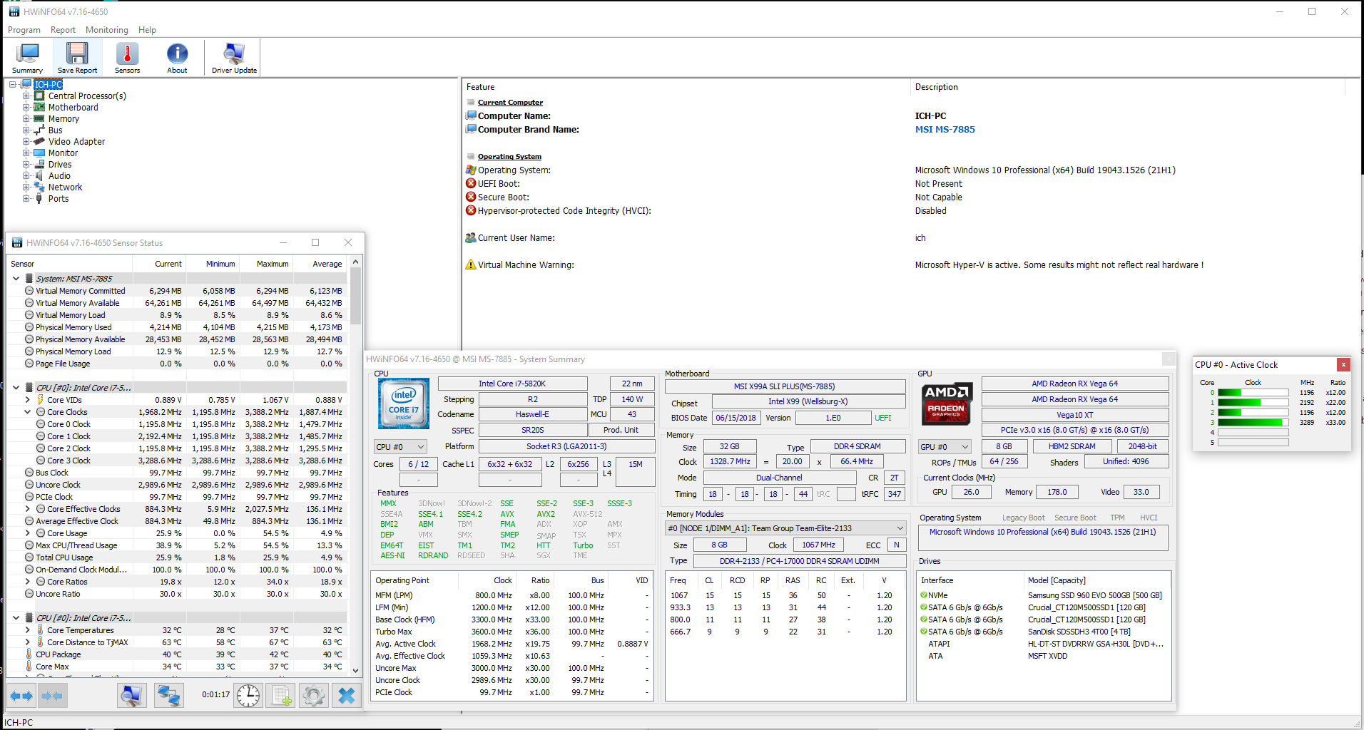Select the Memory tree item
Image resolution: width=1364 pixels, height=730 pixels.
point(63,118)
